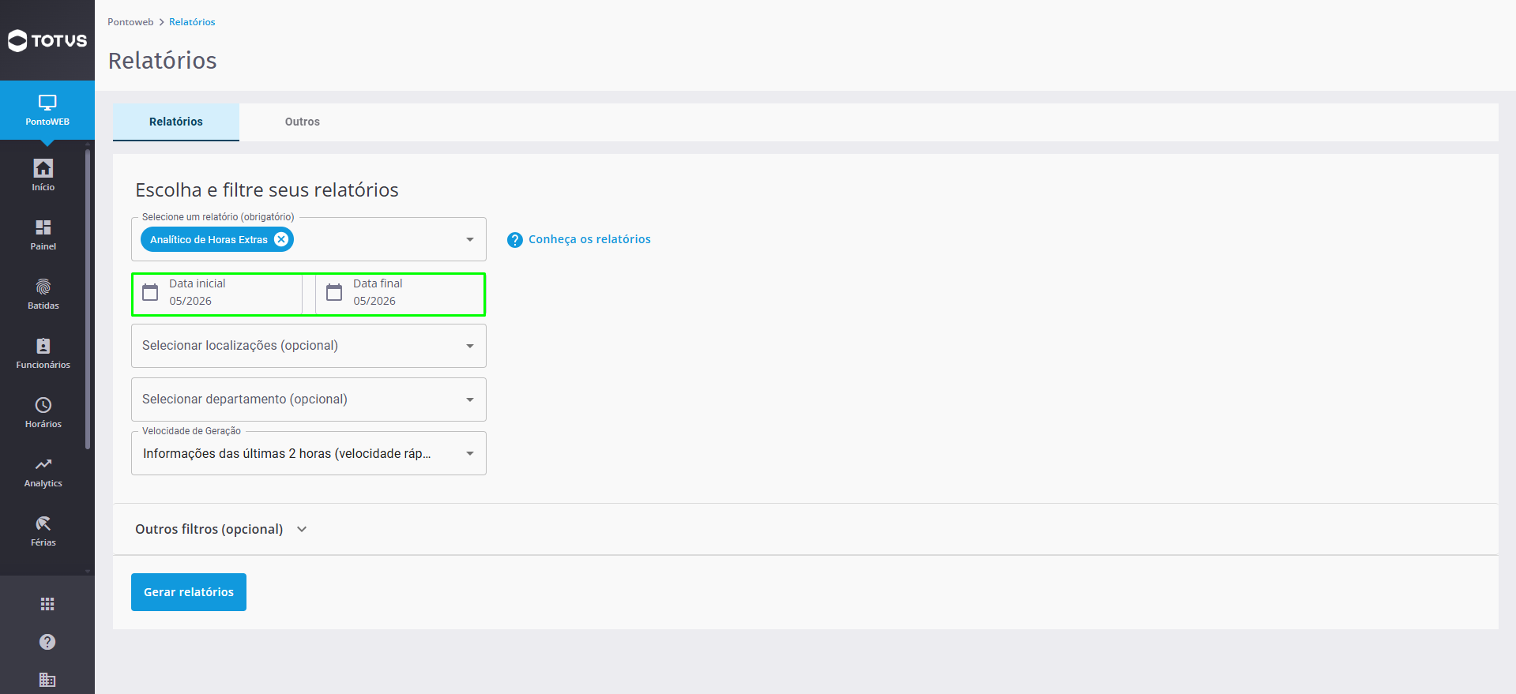
Task: Open Selecionar departamento dropdown
Action: pos(309,400)
